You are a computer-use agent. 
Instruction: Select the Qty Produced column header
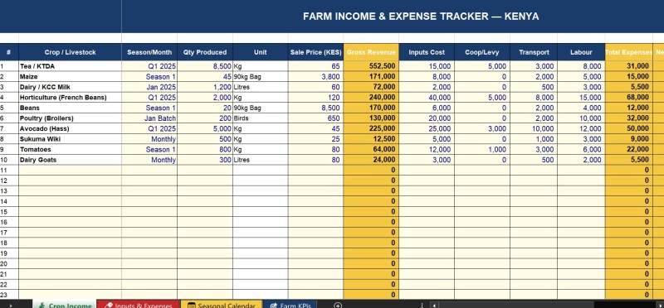click(x=205, y=52)
